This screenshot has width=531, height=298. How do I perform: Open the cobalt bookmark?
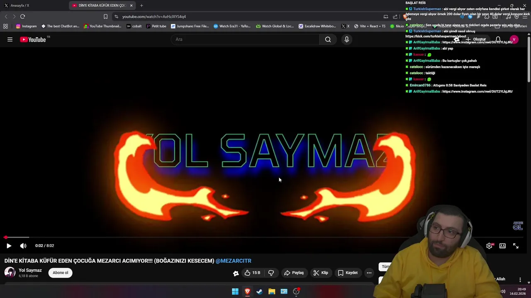click(x=134, y=26)
